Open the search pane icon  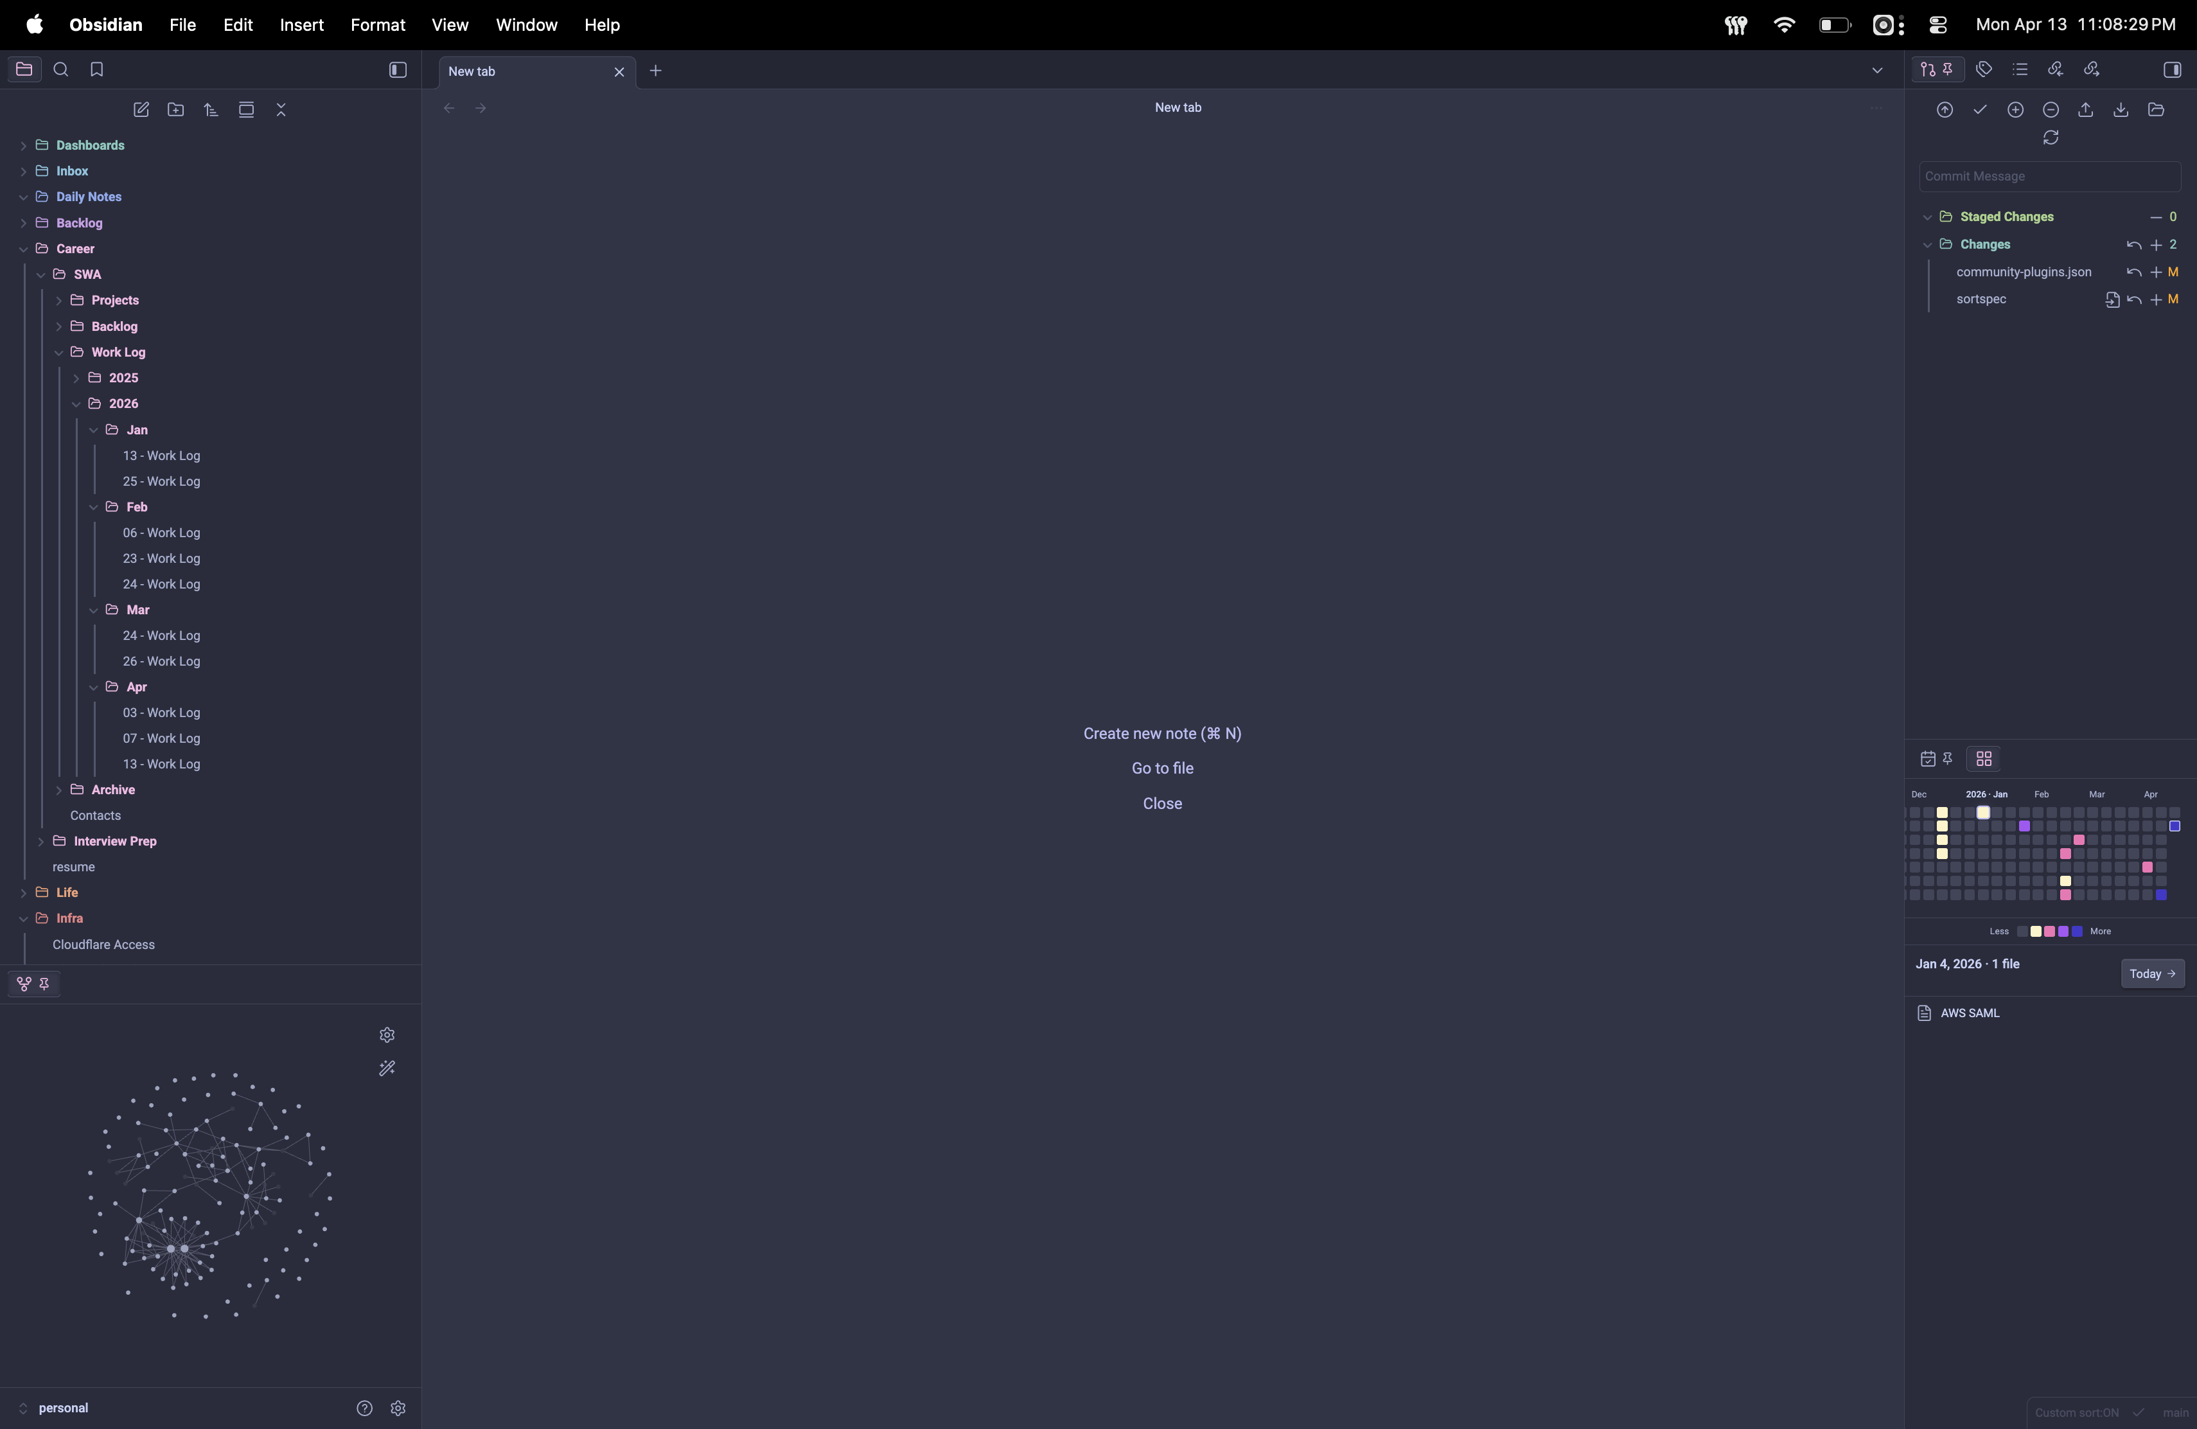tap(61, 69)
